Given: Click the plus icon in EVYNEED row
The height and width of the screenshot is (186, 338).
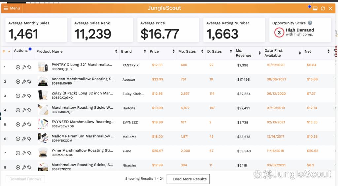Looking at the screenshot, I should [x=18, y=125].
